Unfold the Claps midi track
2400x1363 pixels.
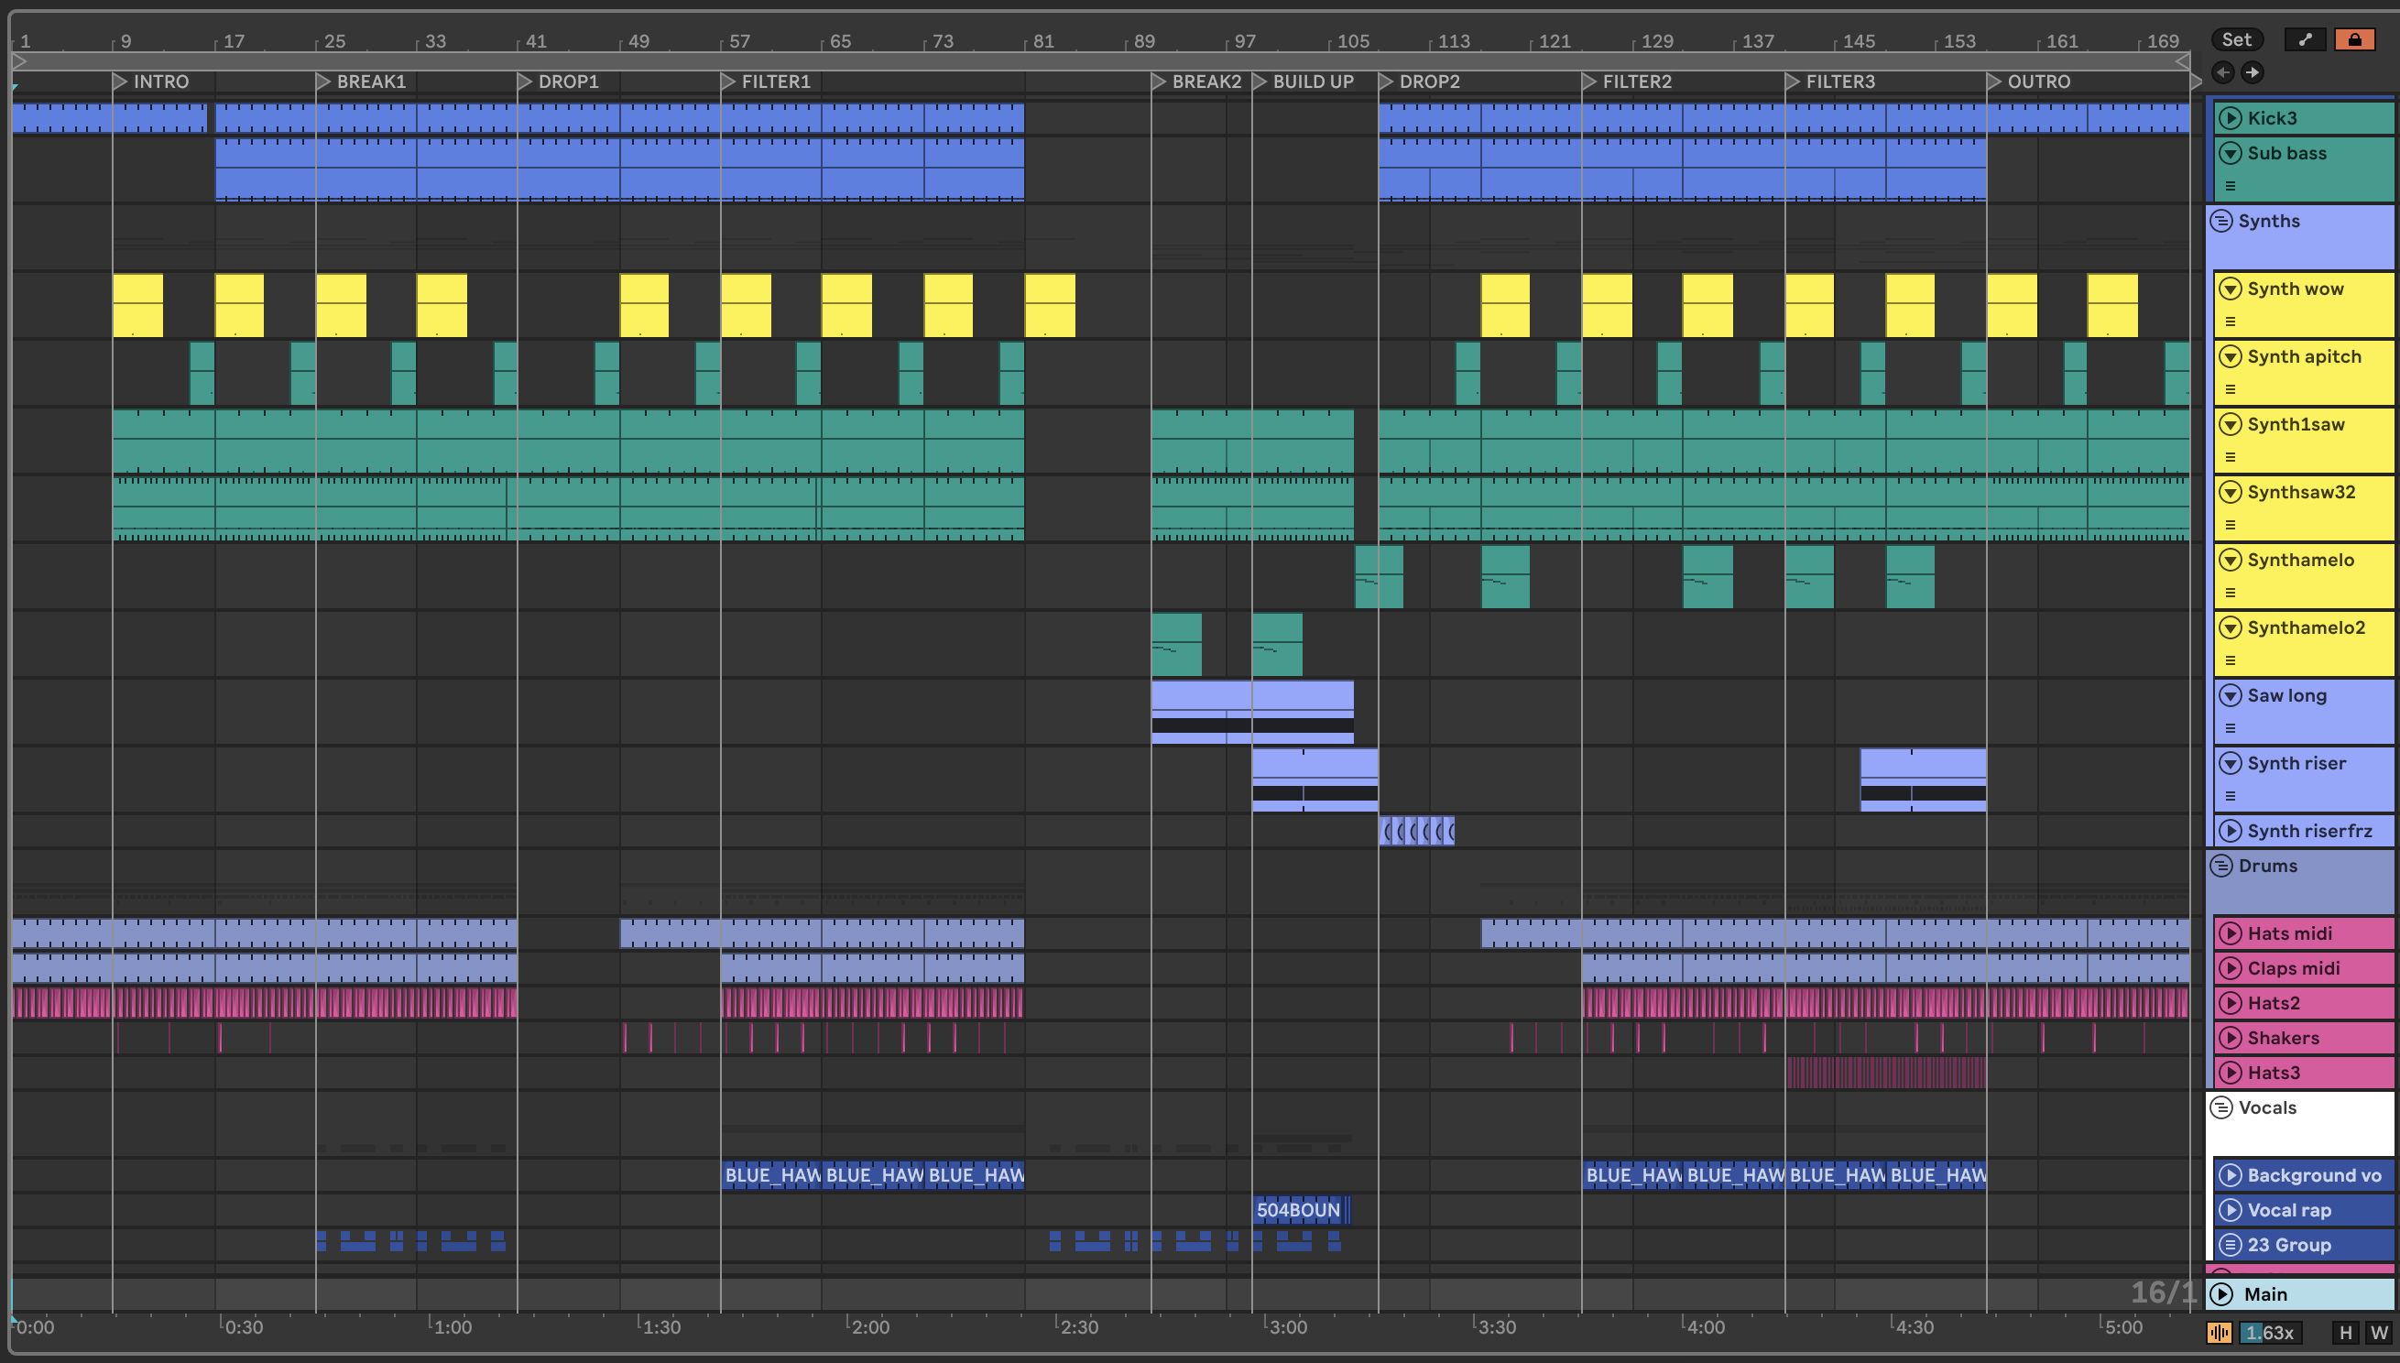(x=2231, y=968)
